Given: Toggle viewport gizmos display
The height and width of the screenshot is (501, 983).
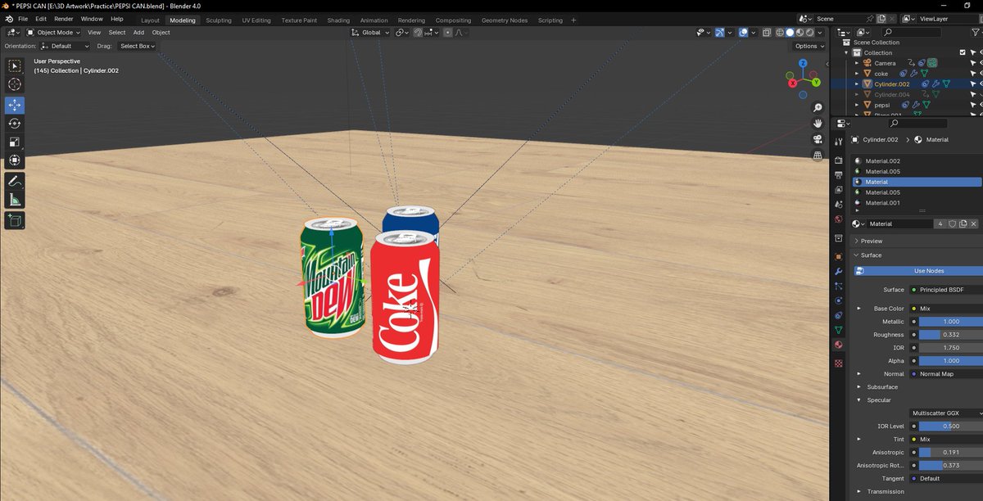Looking at the screenshot, I should click(x=719, y=33).
